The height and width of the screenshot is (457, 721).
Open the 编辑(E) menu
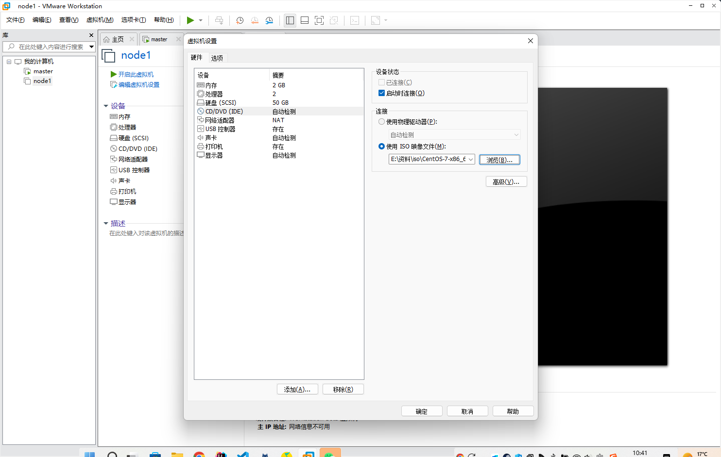point(42,20)
